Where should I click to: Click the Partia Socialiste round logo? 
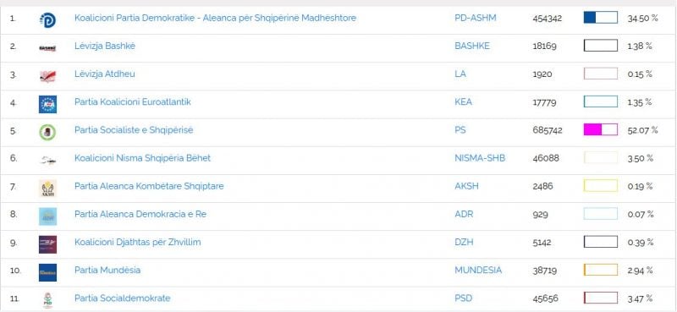pyautogui.click(x=47, y=132)
